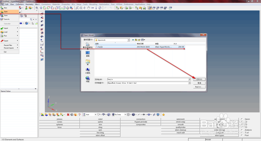Screen dimensions: 261x141
Task: Open Recent Places shortcut in dialog
Action: (88, 46)
